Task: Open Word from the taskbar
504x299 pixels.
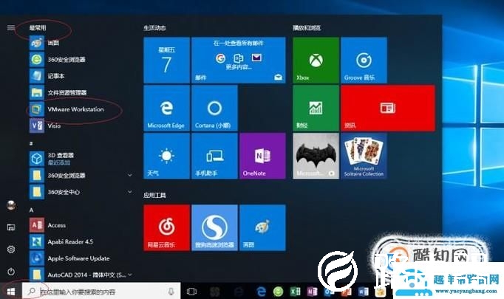Action: [363, 292]
